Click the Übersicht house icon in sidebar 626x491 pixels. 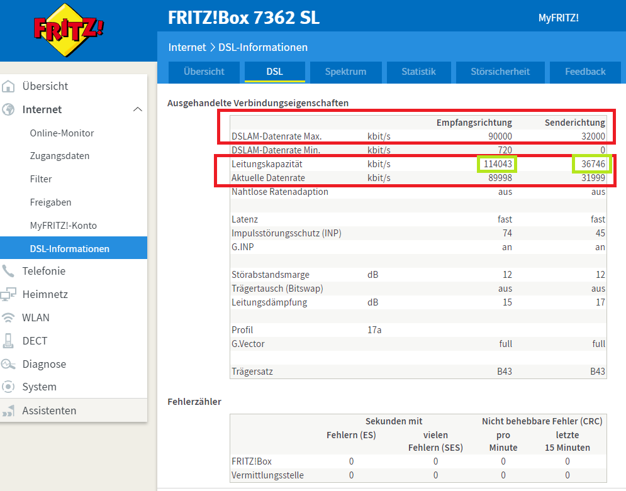tap(8, 86)
